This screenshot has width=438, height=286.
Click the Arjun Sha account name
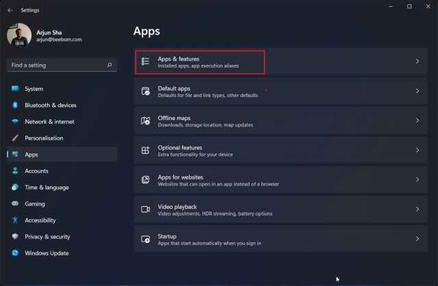49,32
